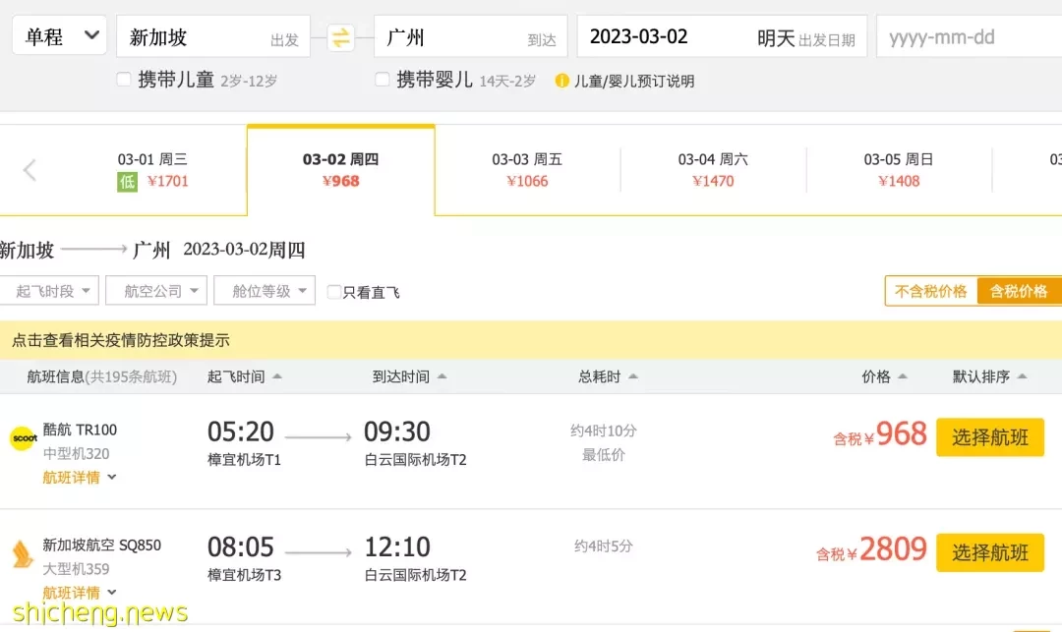1062x632 pixels.
Task: Sort by price arrow
Action: click(902, 376)
